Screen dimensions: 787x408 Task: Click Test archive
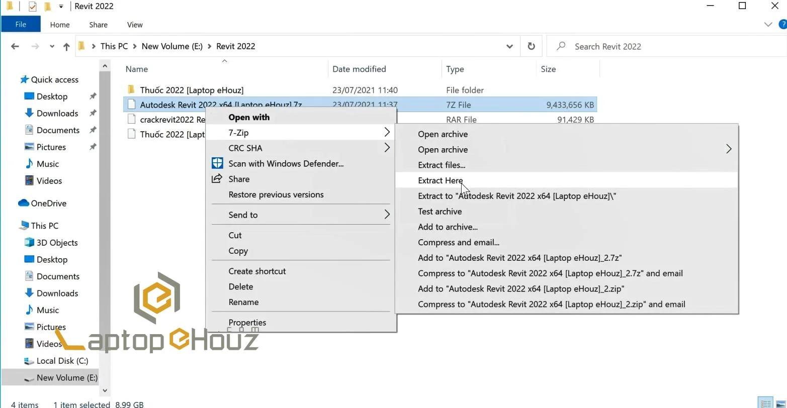pyautogui.click(x=567, y=212)
